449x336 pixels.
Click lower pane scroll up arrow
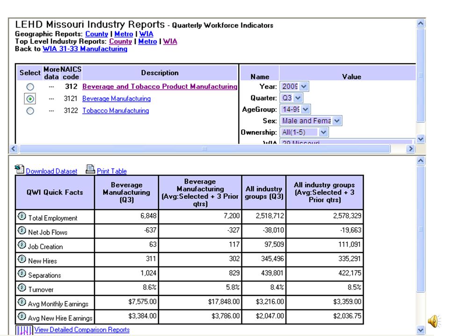tap(420, 161)
